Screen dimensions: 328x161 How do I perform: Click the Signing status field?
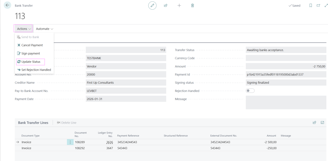[x=286, y=82]
